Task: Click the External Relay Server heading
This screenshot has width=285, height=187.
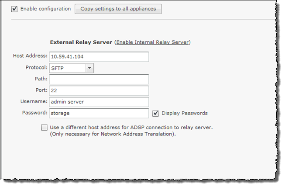Action: (81, 42)
